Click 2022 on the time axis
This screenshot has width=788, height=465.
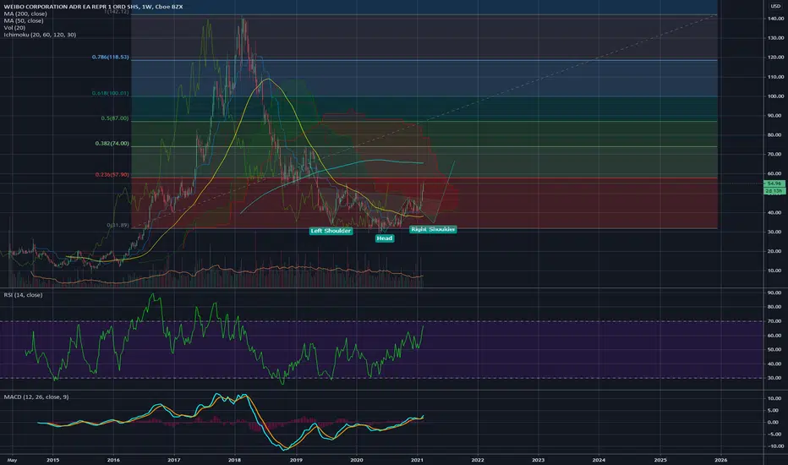tap(478, 459)
